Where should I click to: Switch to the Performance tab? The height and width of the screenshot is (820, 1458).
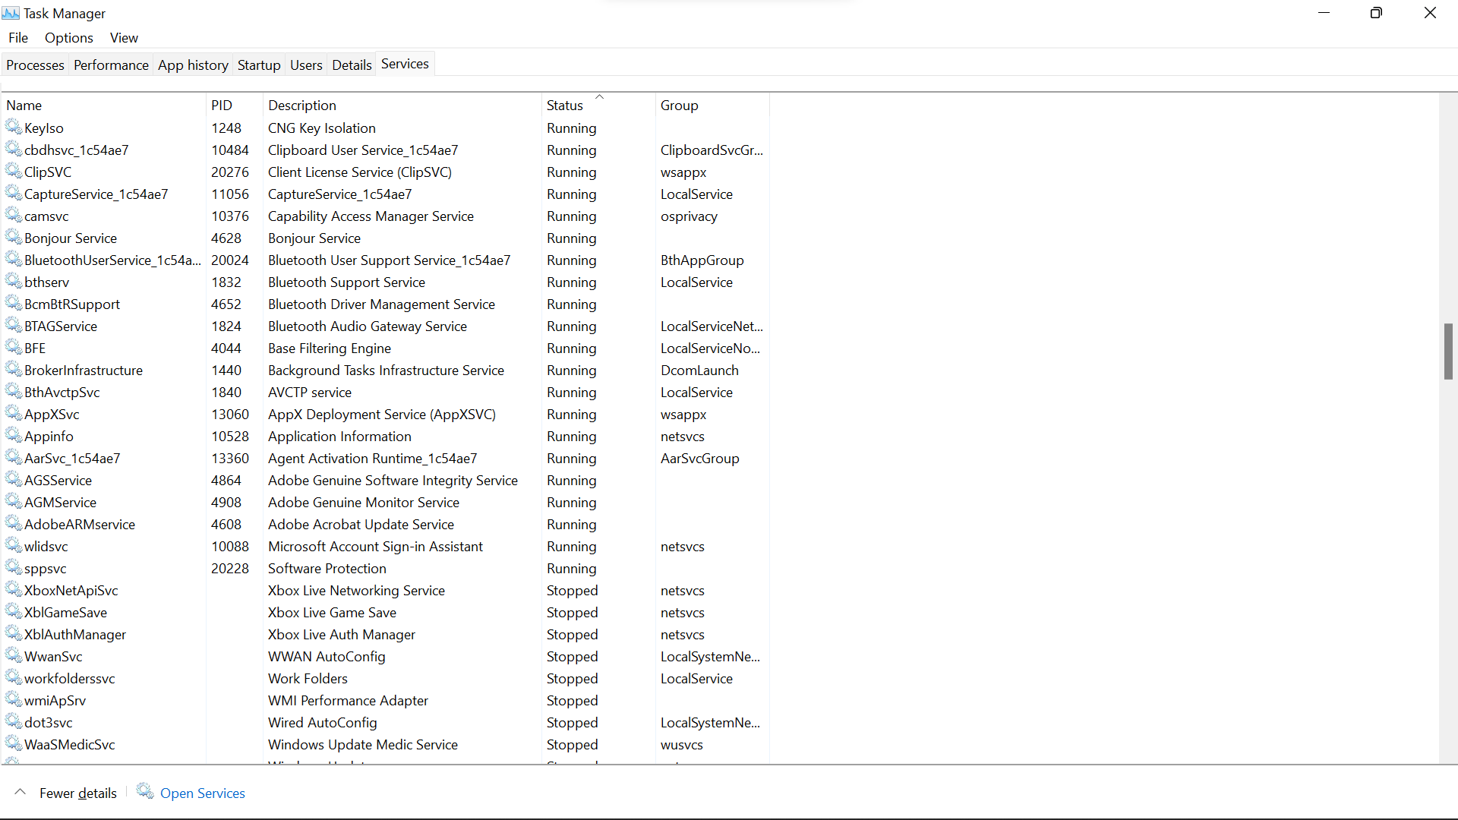(x=111, y=65)
